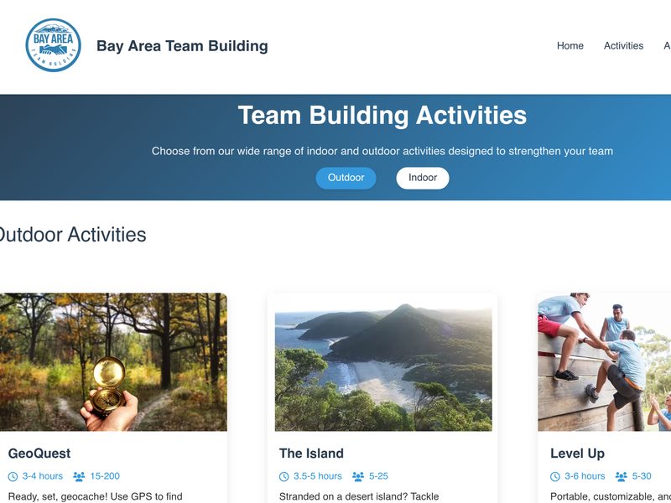671x503 pixels.
Task: Click The Island description starting Stranded on a desert
Action: point(359,496)
